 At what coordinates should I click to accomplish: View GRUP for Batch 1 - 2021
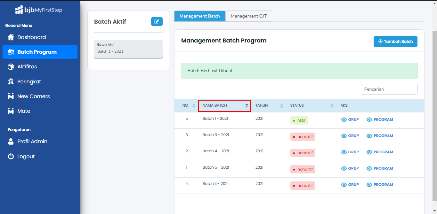click(x=350, y=119)
